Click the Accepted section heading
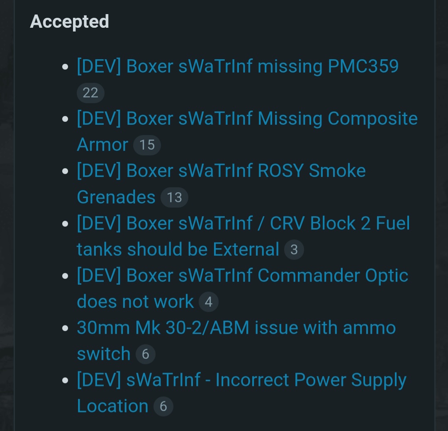Image resolution: width=448 pixels, height=431 pixels. click(x=70, y=22)
